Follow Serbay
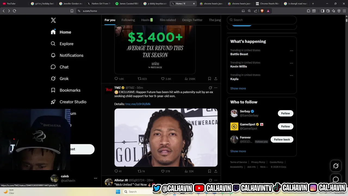The width and height of the screenshot is (348, 196). pos(285,113)
